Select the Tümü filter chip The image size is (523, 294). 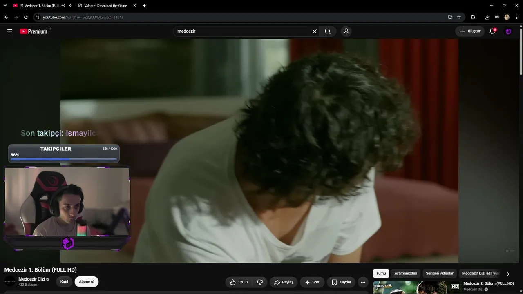(x=381, y=274)
